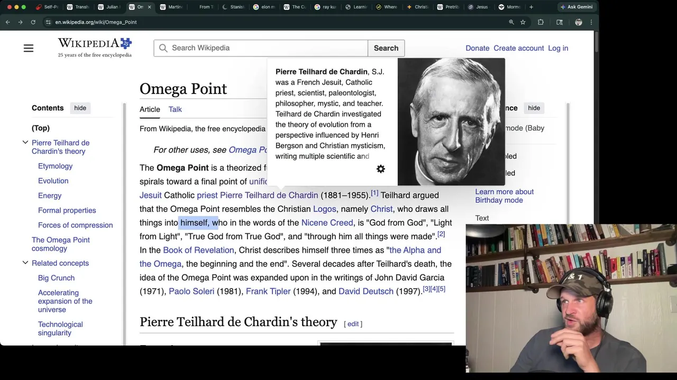677x380 pixels.
Task: Open the Donate link
Action: pyautogui.click(x=477, y=48)
